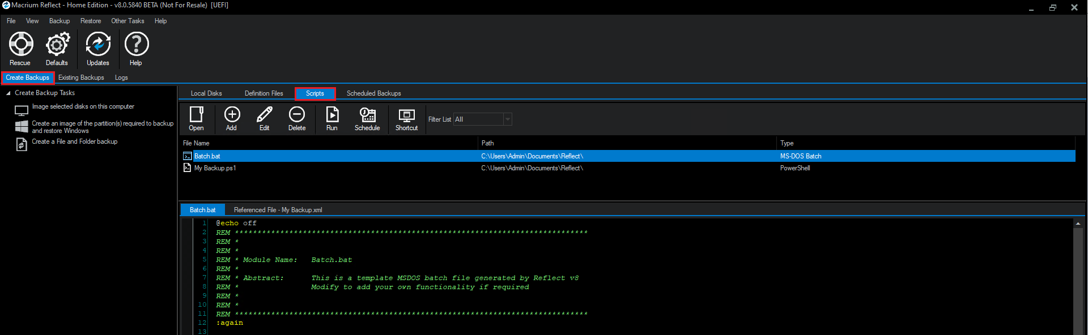Image resolution: width=1088 pixels, height=335 pixels.
Task: Click the 'Module Name: Batch.bat' code line
Action: click(x=284, y=260)
